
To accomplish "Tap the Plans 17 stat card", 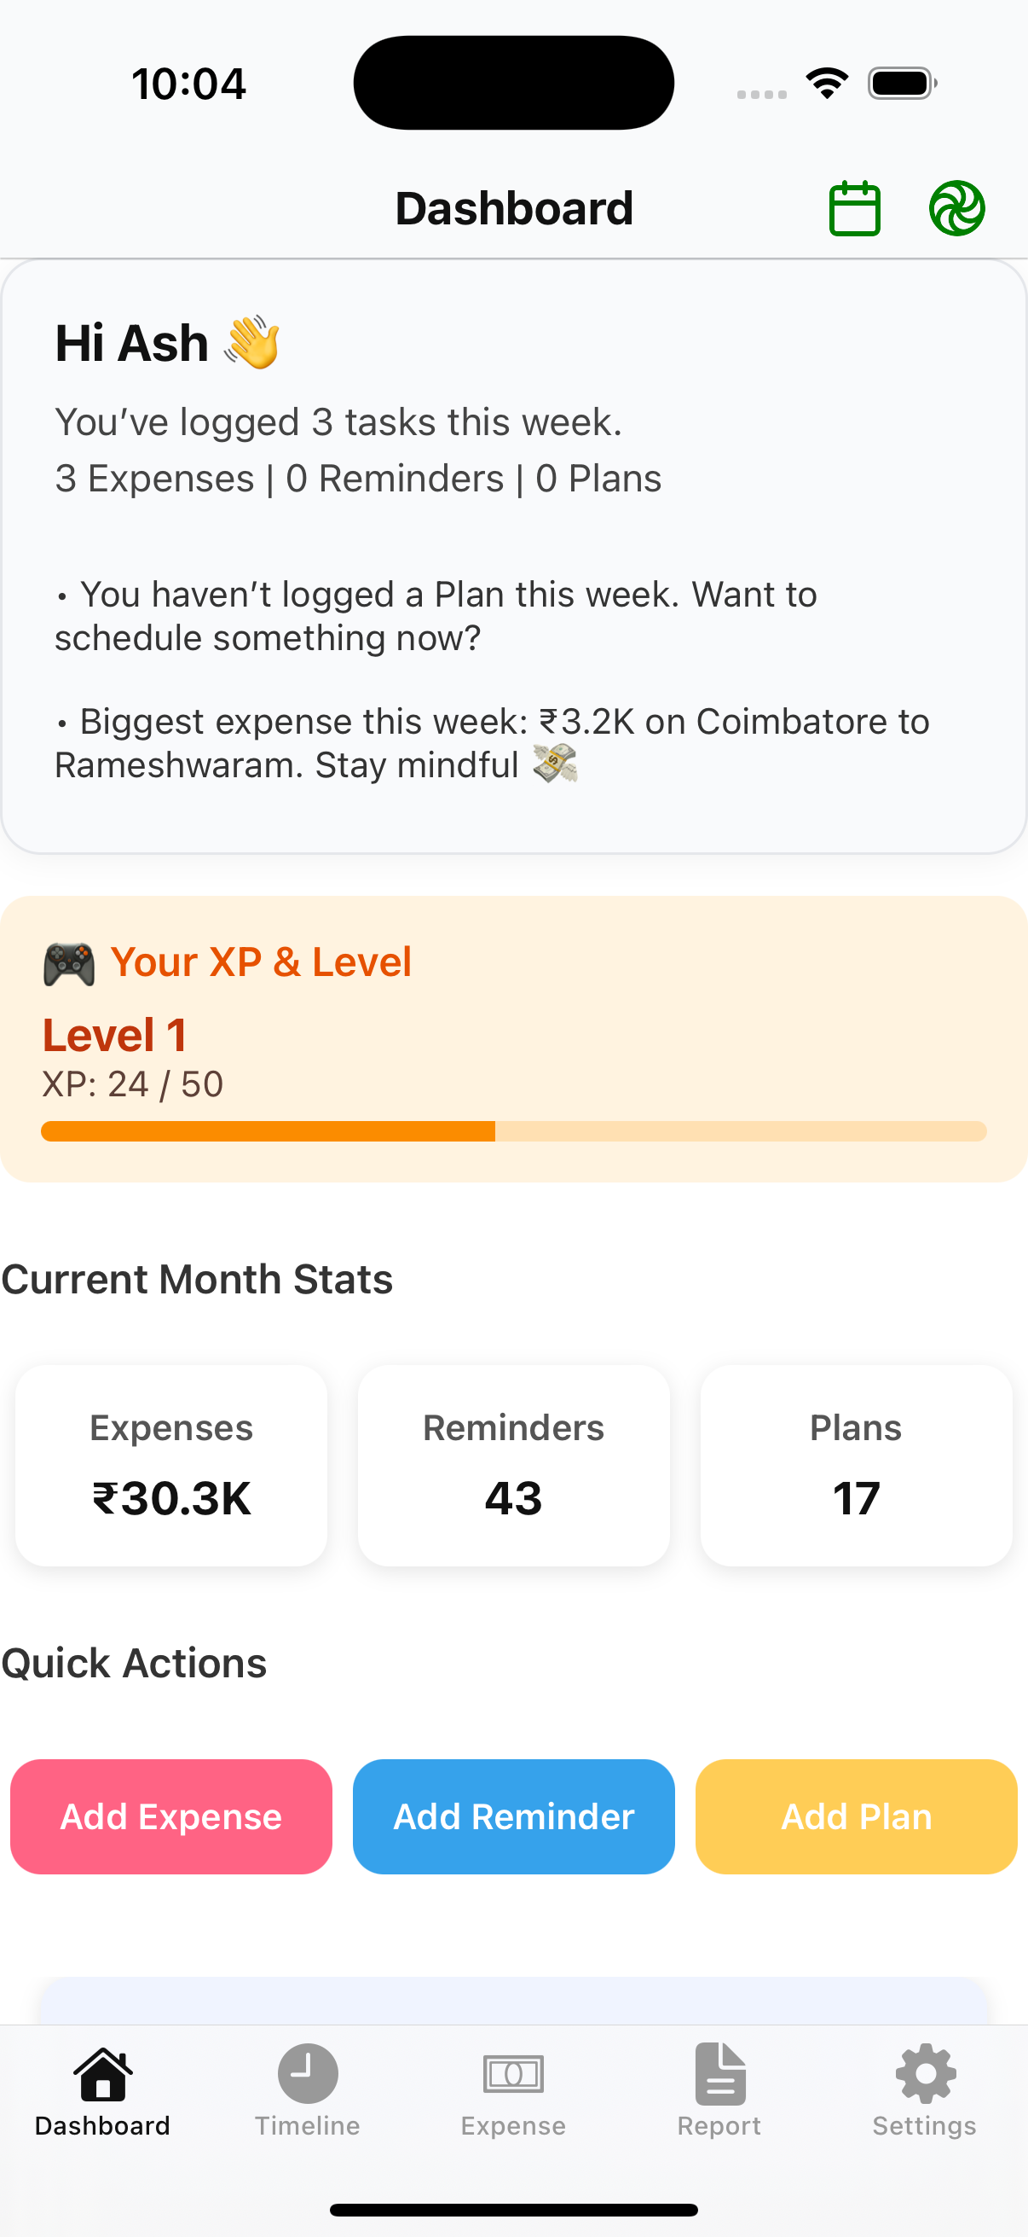I will [x=855, y=1465].
